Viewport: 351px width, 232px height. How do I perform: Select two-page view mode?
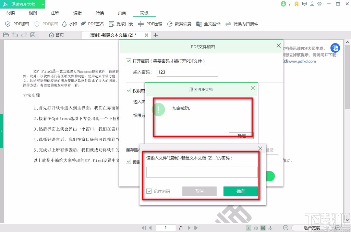tap(256, 228)
